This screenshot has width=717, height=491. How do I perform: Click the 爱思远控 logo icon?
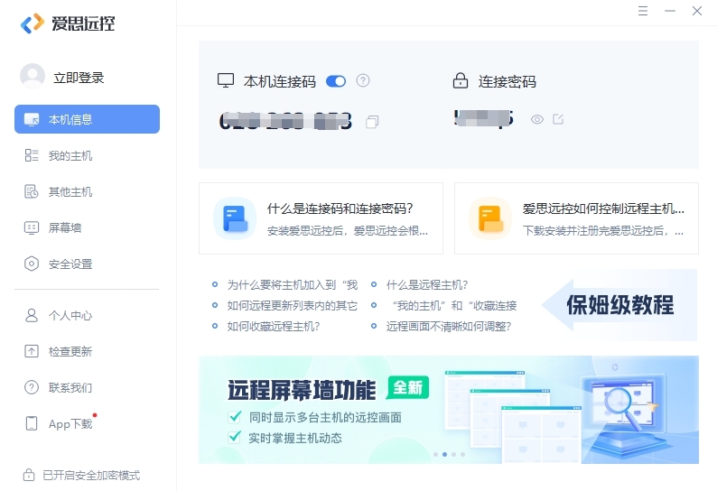pyautogui.click(x=33, y=23)
